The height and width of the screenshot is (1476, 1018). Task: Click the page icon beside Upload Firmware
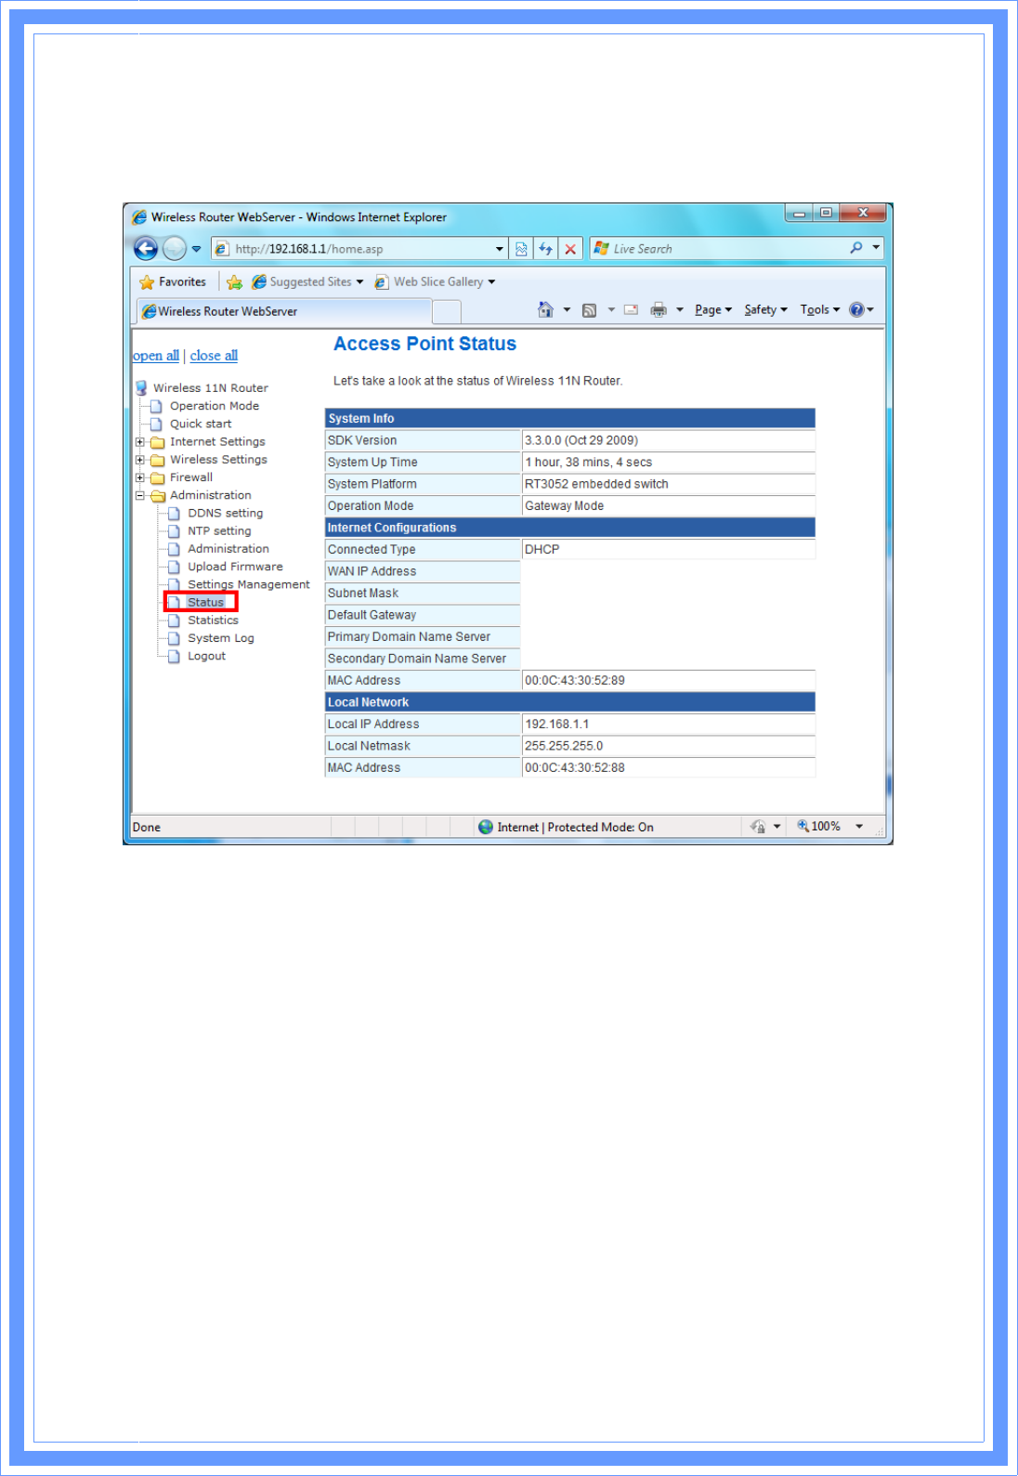click(x=174, y=567)
